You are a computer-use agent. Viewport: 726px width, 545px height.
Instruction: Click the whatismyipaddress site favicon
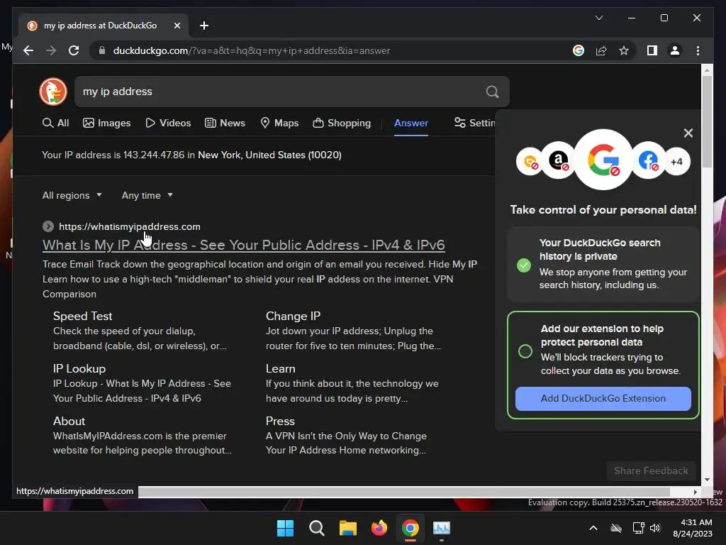click(48, 226)
